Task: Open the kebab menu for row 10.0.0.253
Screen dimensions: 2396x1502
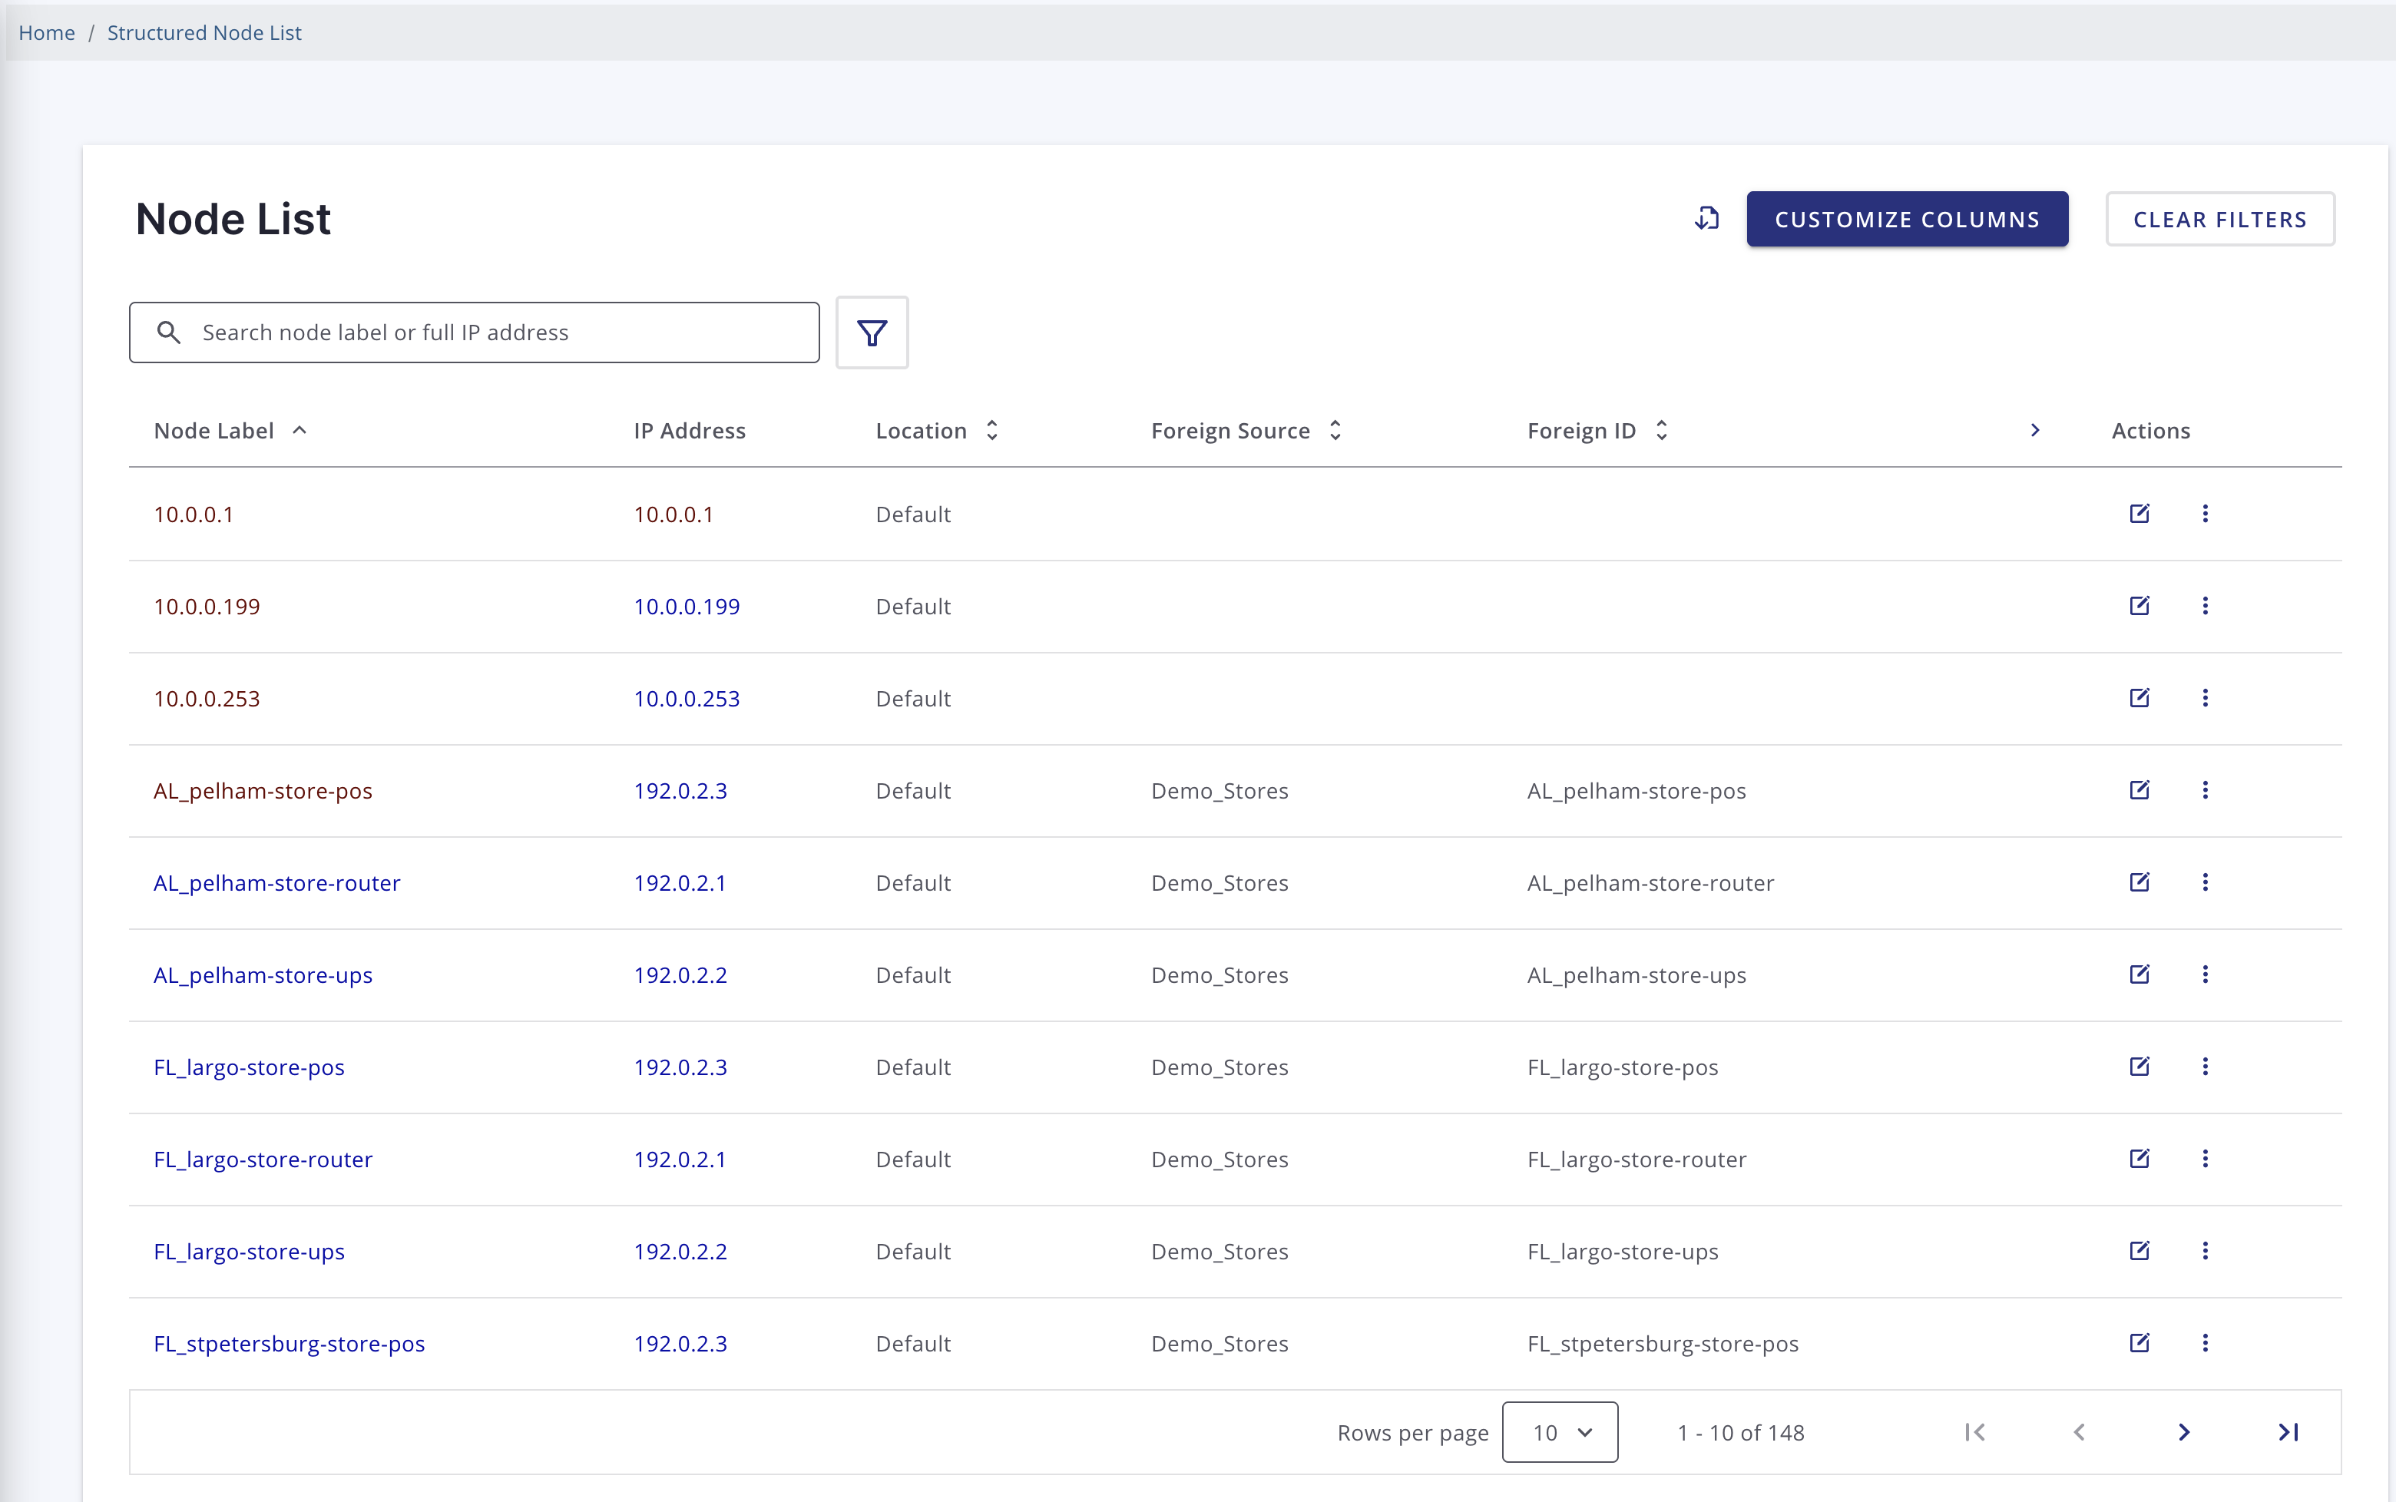Action: (2206, 698)
